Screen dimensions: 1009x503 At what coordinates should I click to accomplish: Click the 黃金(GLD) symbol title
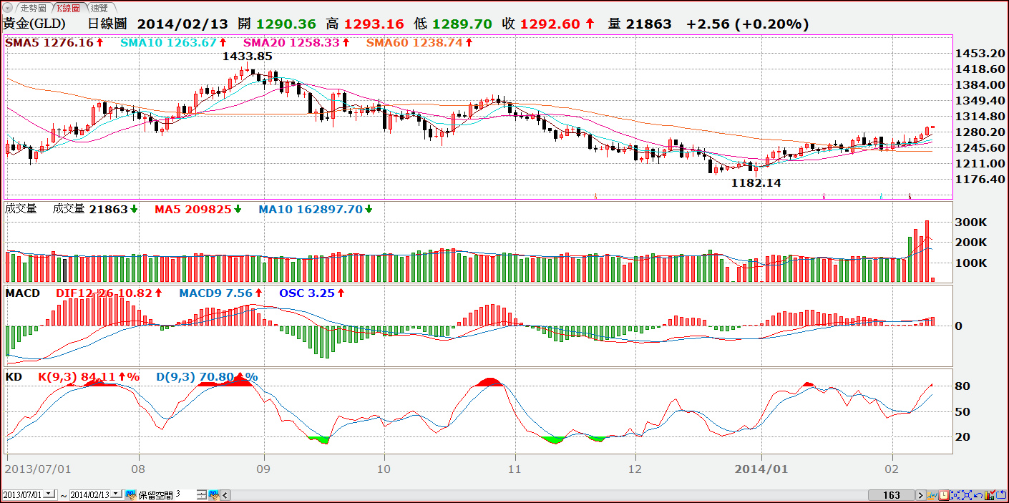pos(34,24)
